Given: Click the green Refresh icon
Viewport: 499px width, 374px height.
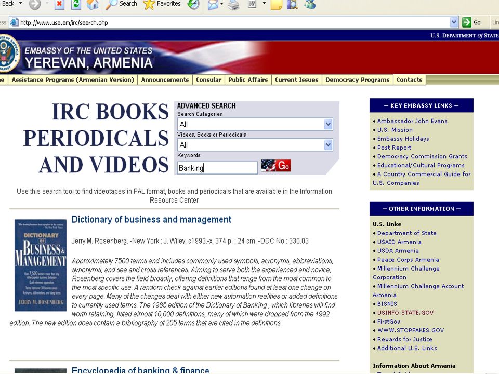Looking at the screenshot, I should tap(76, 4).
